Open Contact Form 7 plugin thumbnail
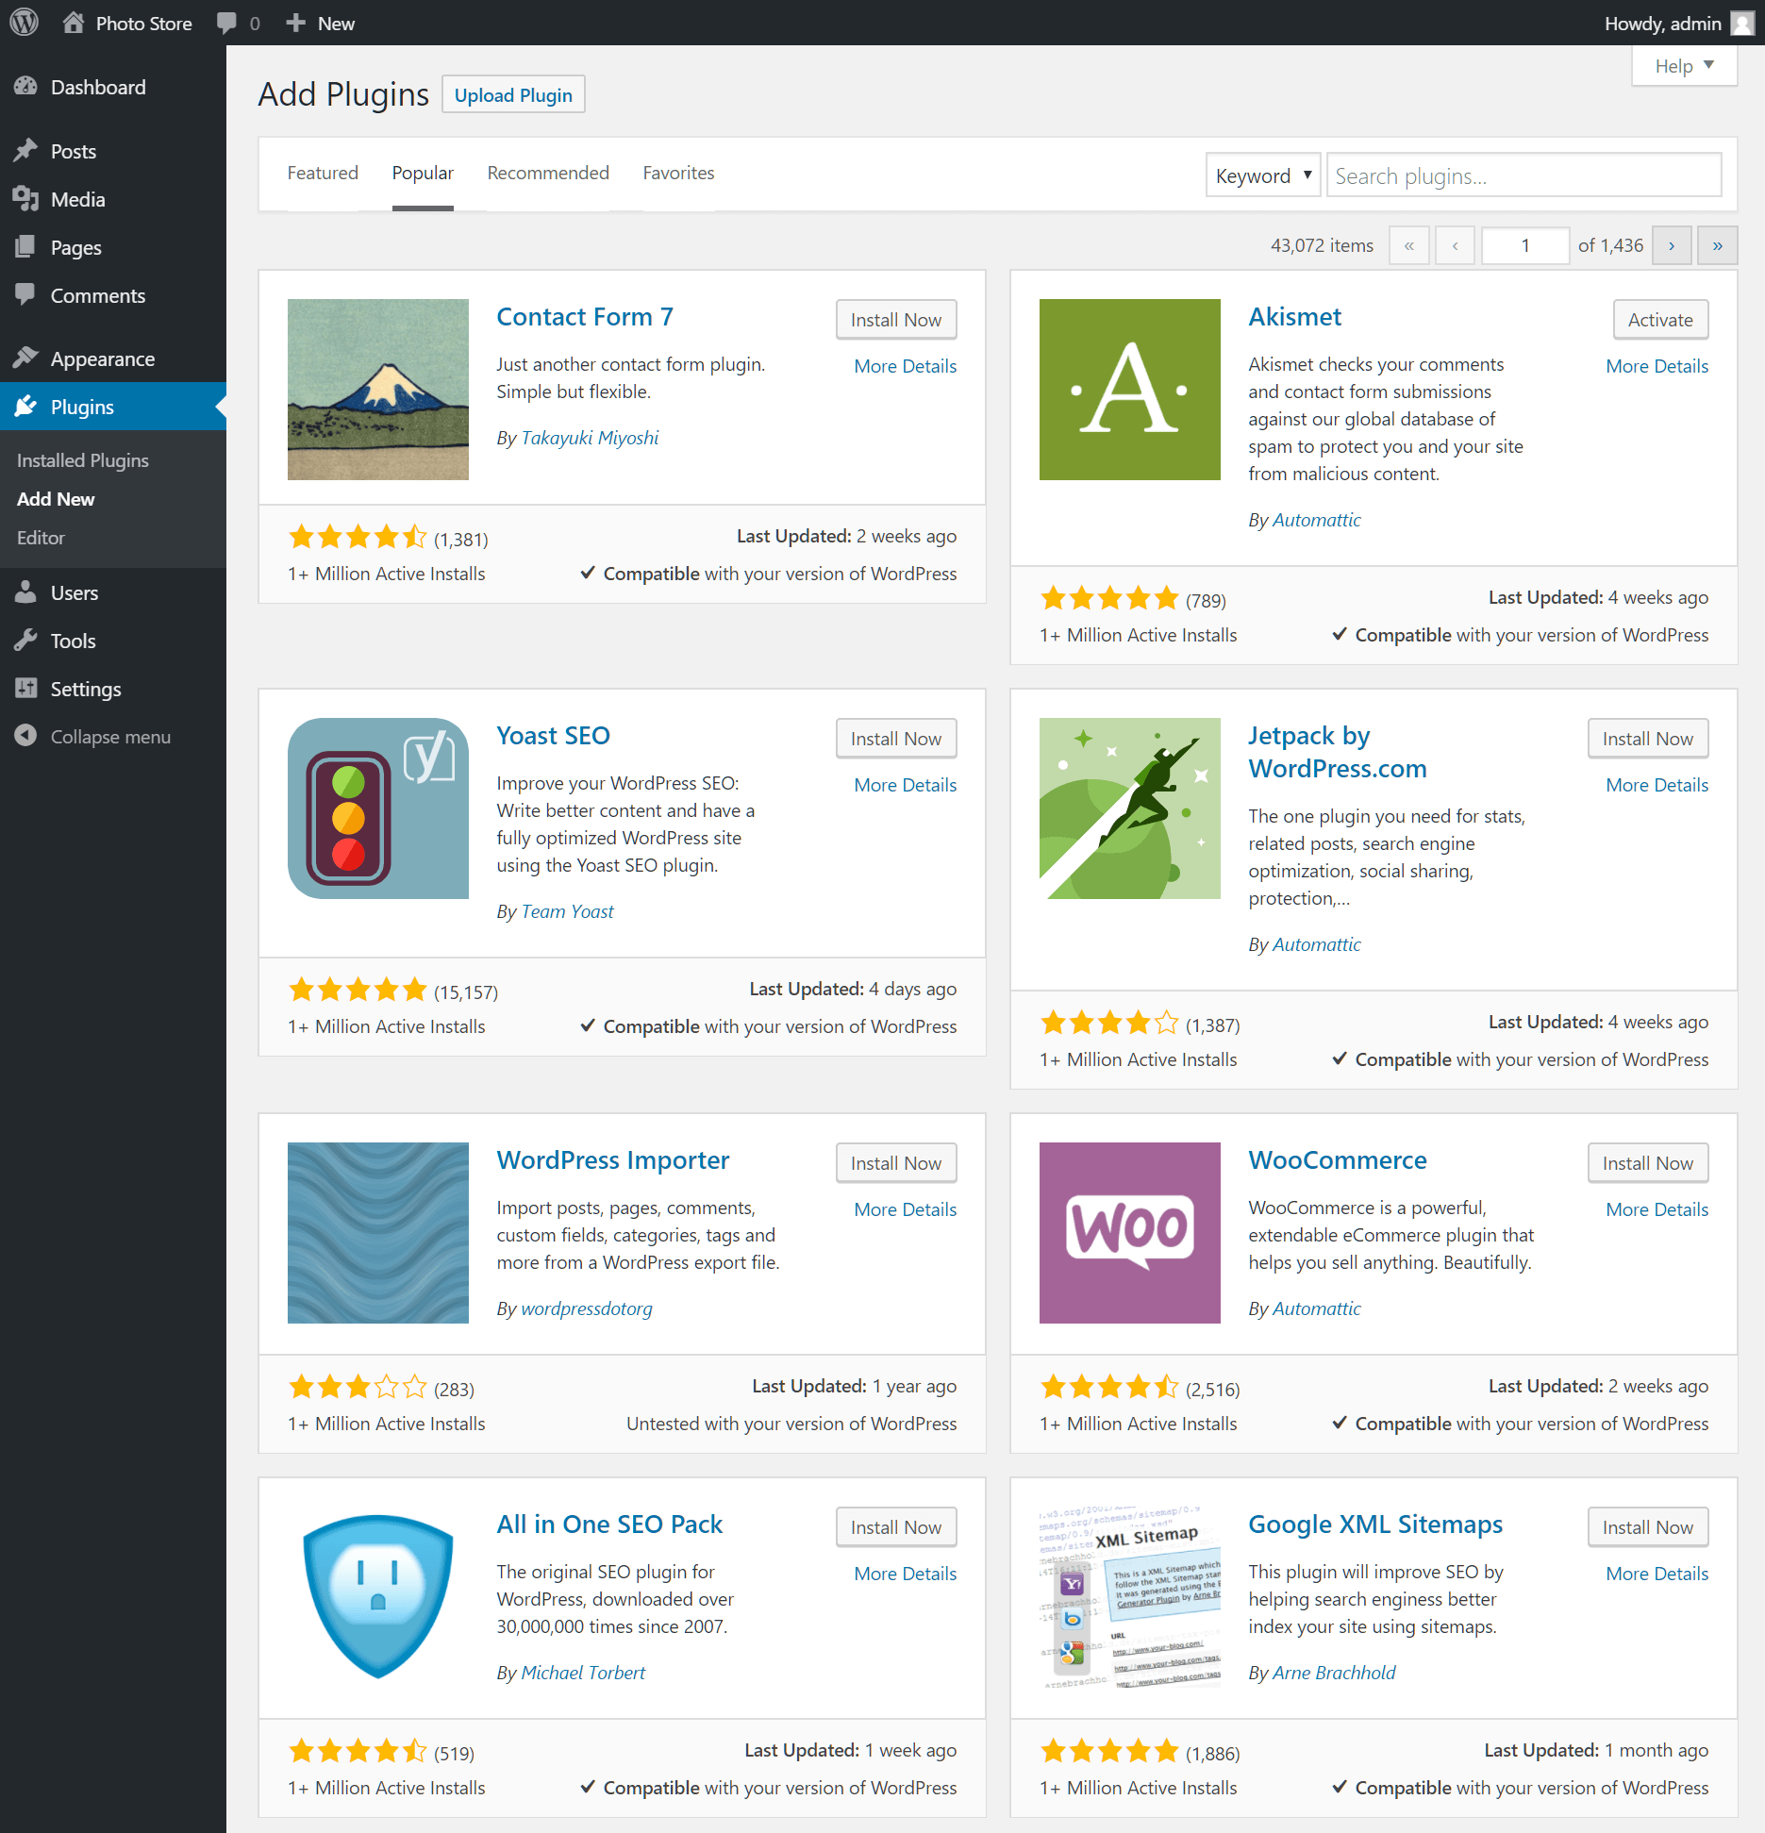The height and width of the screenshot is (1833, 1765). pos(378,390)
